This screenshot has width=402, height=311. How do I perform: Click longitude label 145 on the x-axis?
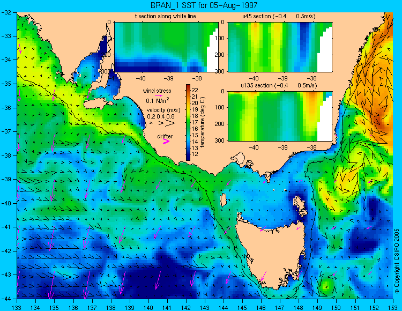click(242, 307)
